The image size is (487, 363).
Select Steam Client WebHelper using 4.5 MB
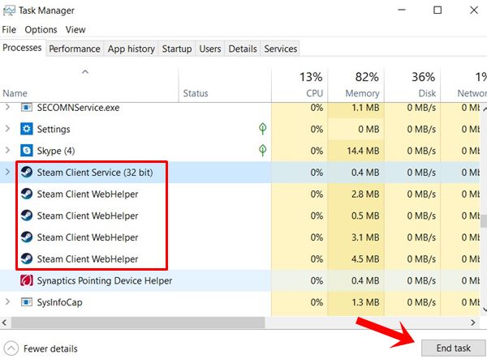[x=88, y=259]
